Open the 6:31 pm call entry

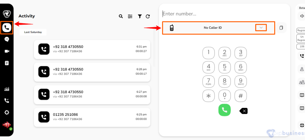[92, 49]
